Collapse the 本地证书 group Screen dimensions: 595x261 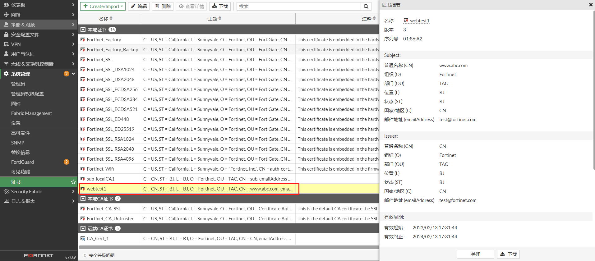83,30
